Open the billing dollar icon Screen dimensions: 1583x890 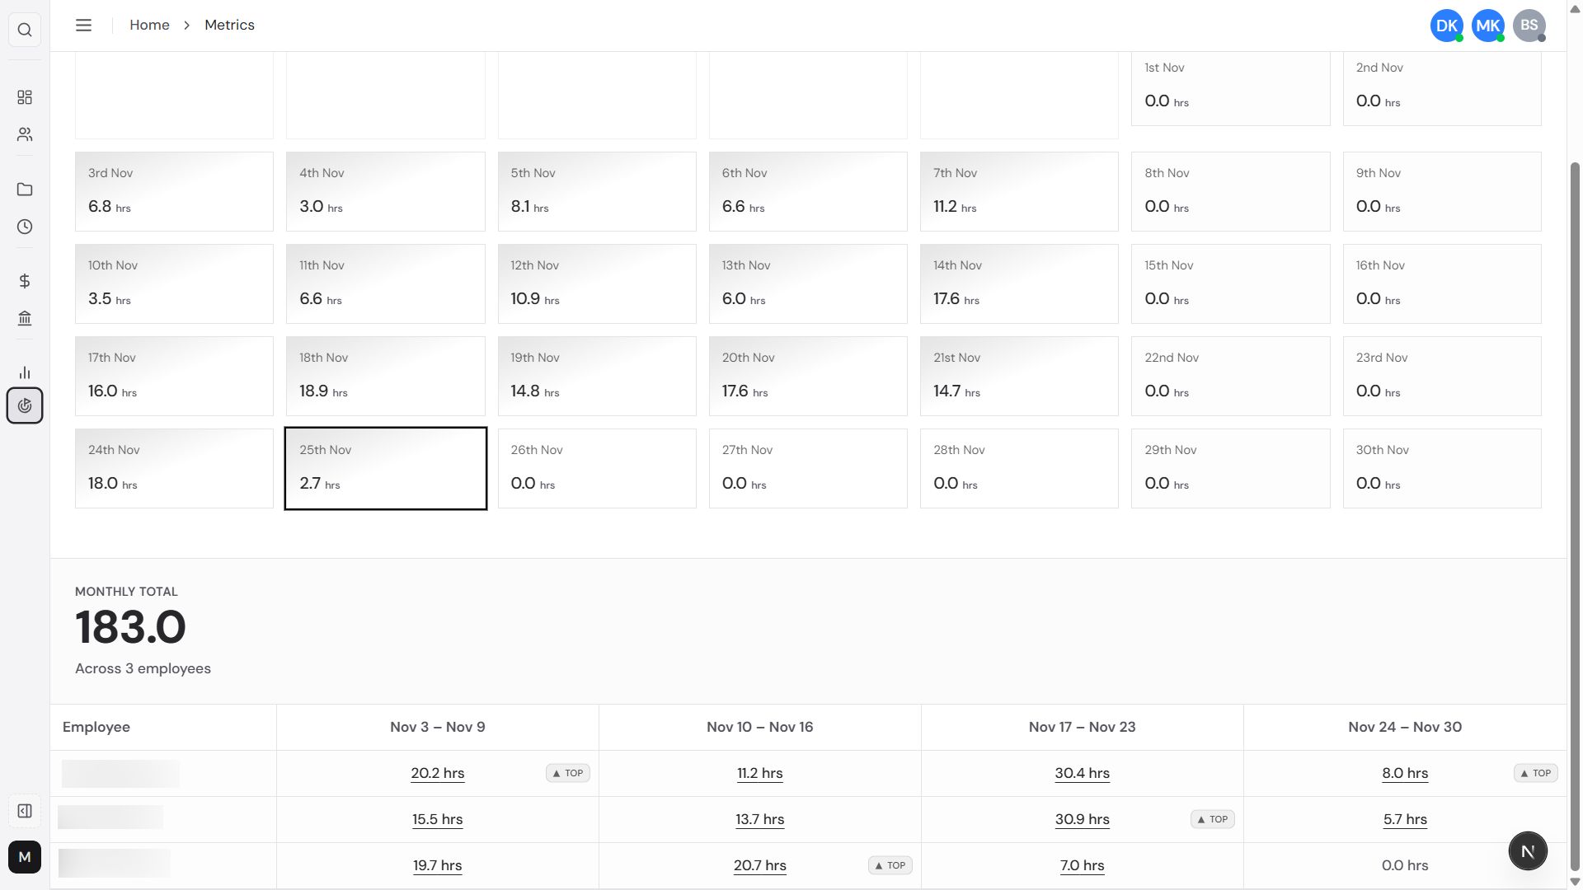click(x=24, y=280)
